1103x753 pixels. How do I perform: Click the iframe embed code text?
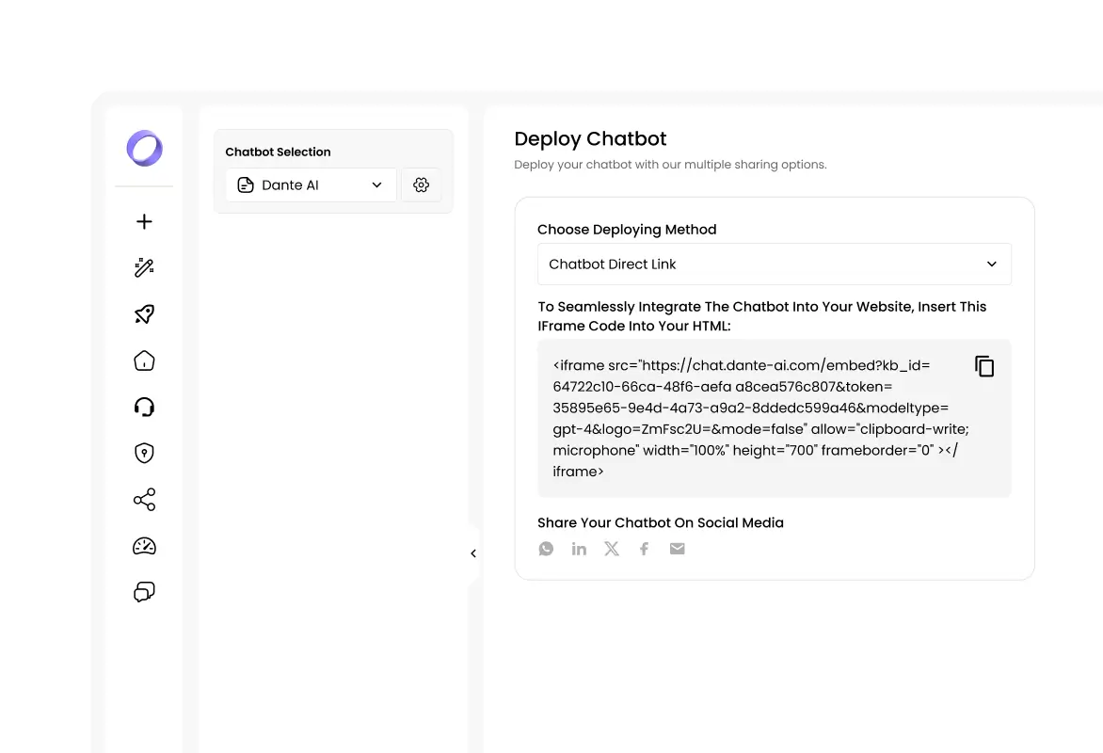760,419
